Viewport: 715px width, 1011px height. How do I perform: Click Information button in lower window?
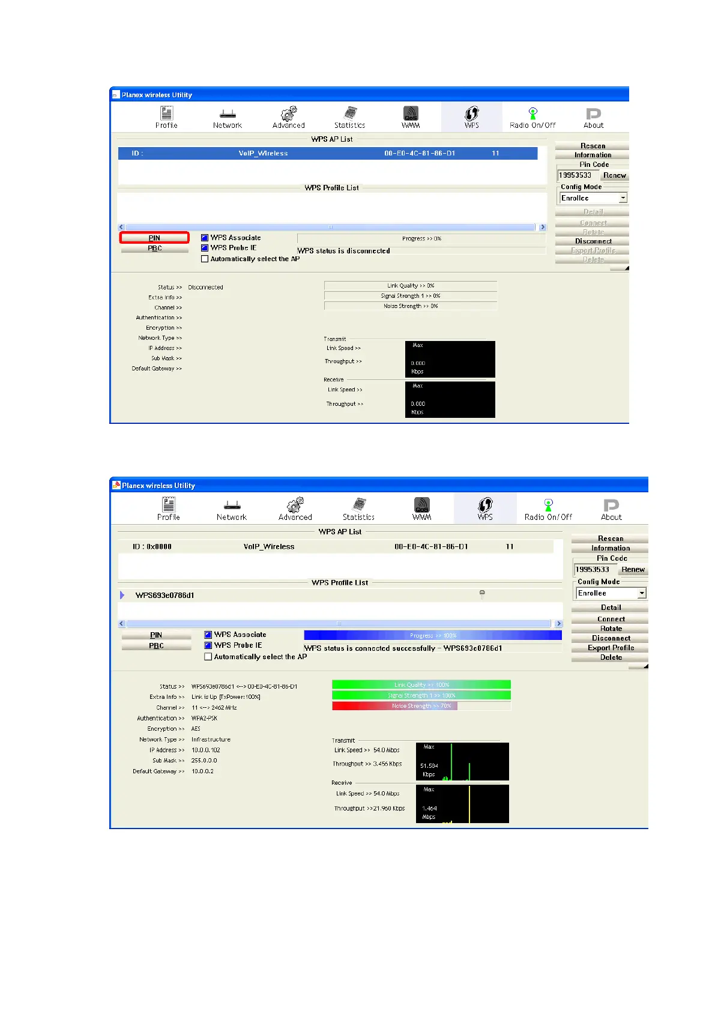[x=610, y=548]
